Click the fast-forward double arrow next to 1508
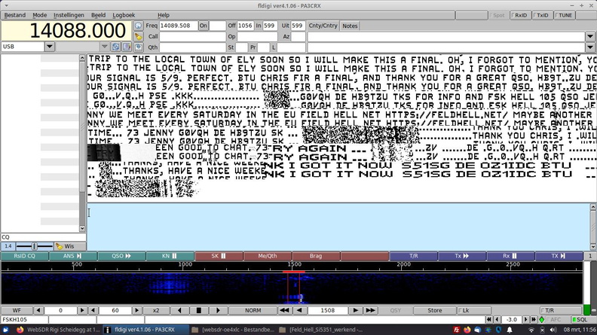The width and height of the screenshot is (597, 335). point(369,310)
